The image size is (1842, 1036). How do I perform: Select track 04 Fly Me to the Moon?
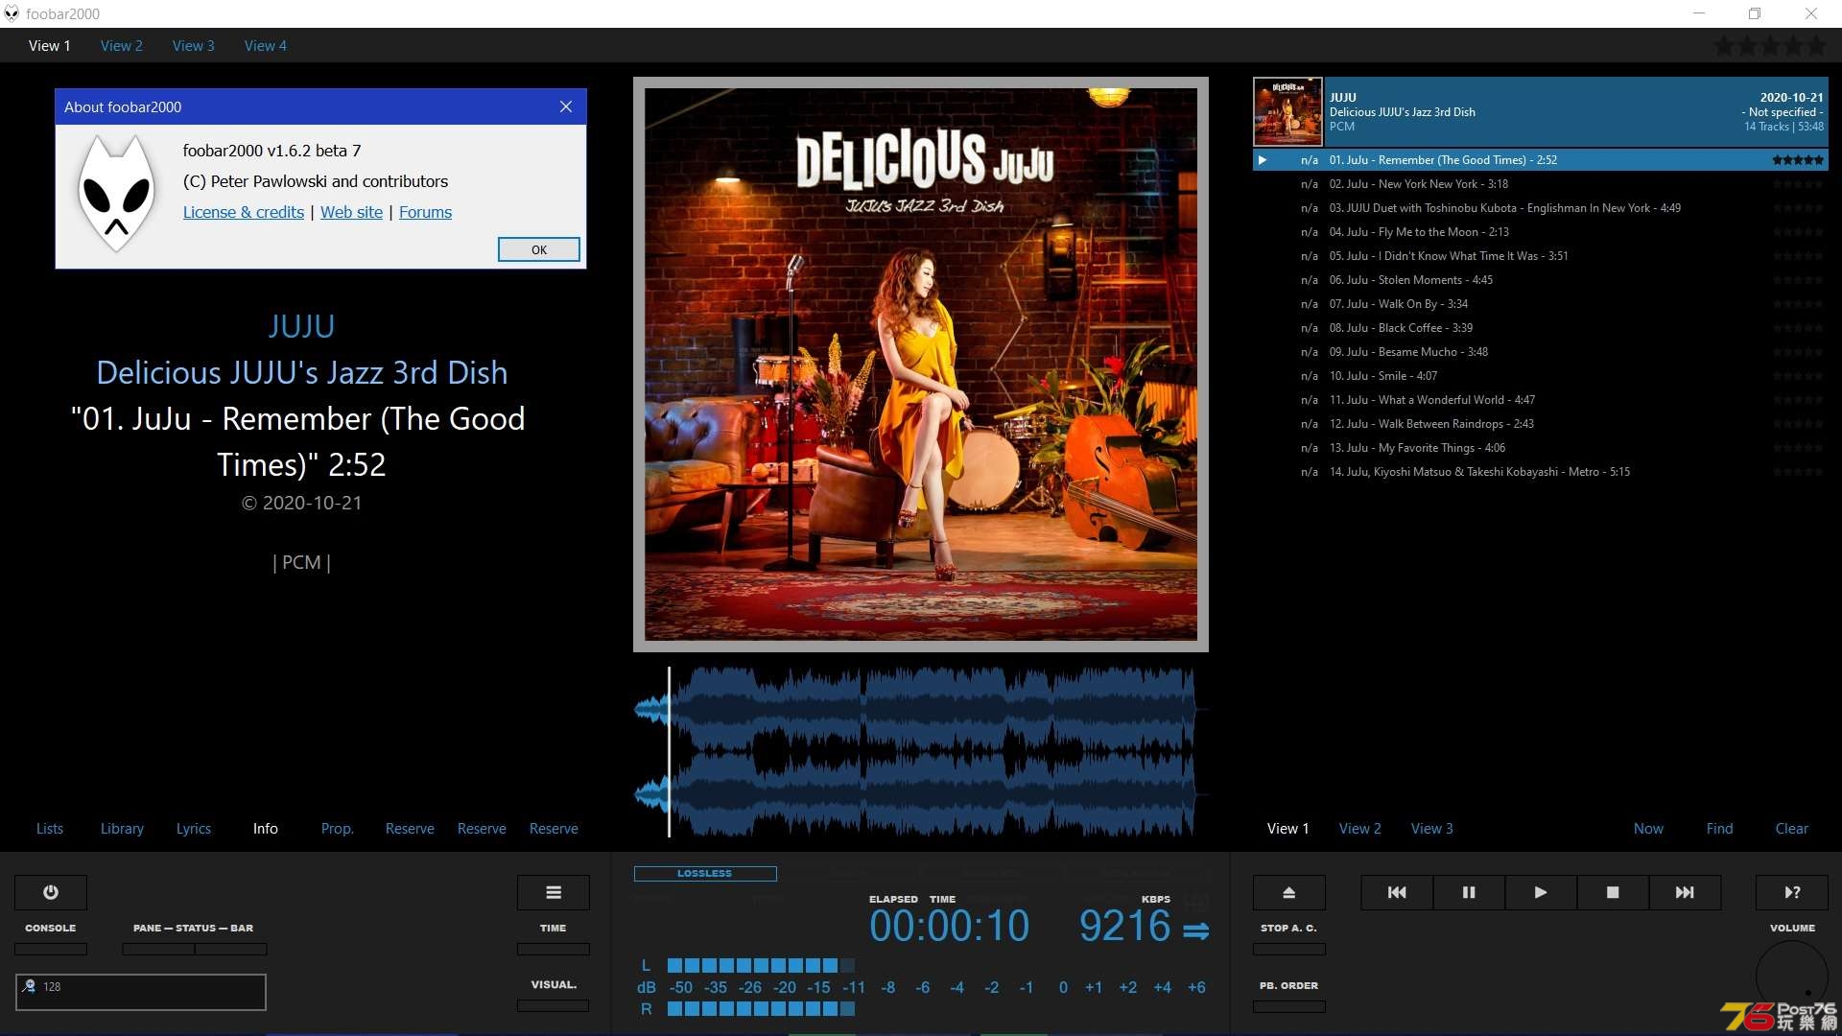pyautogui.click(x=1540, y=232)
